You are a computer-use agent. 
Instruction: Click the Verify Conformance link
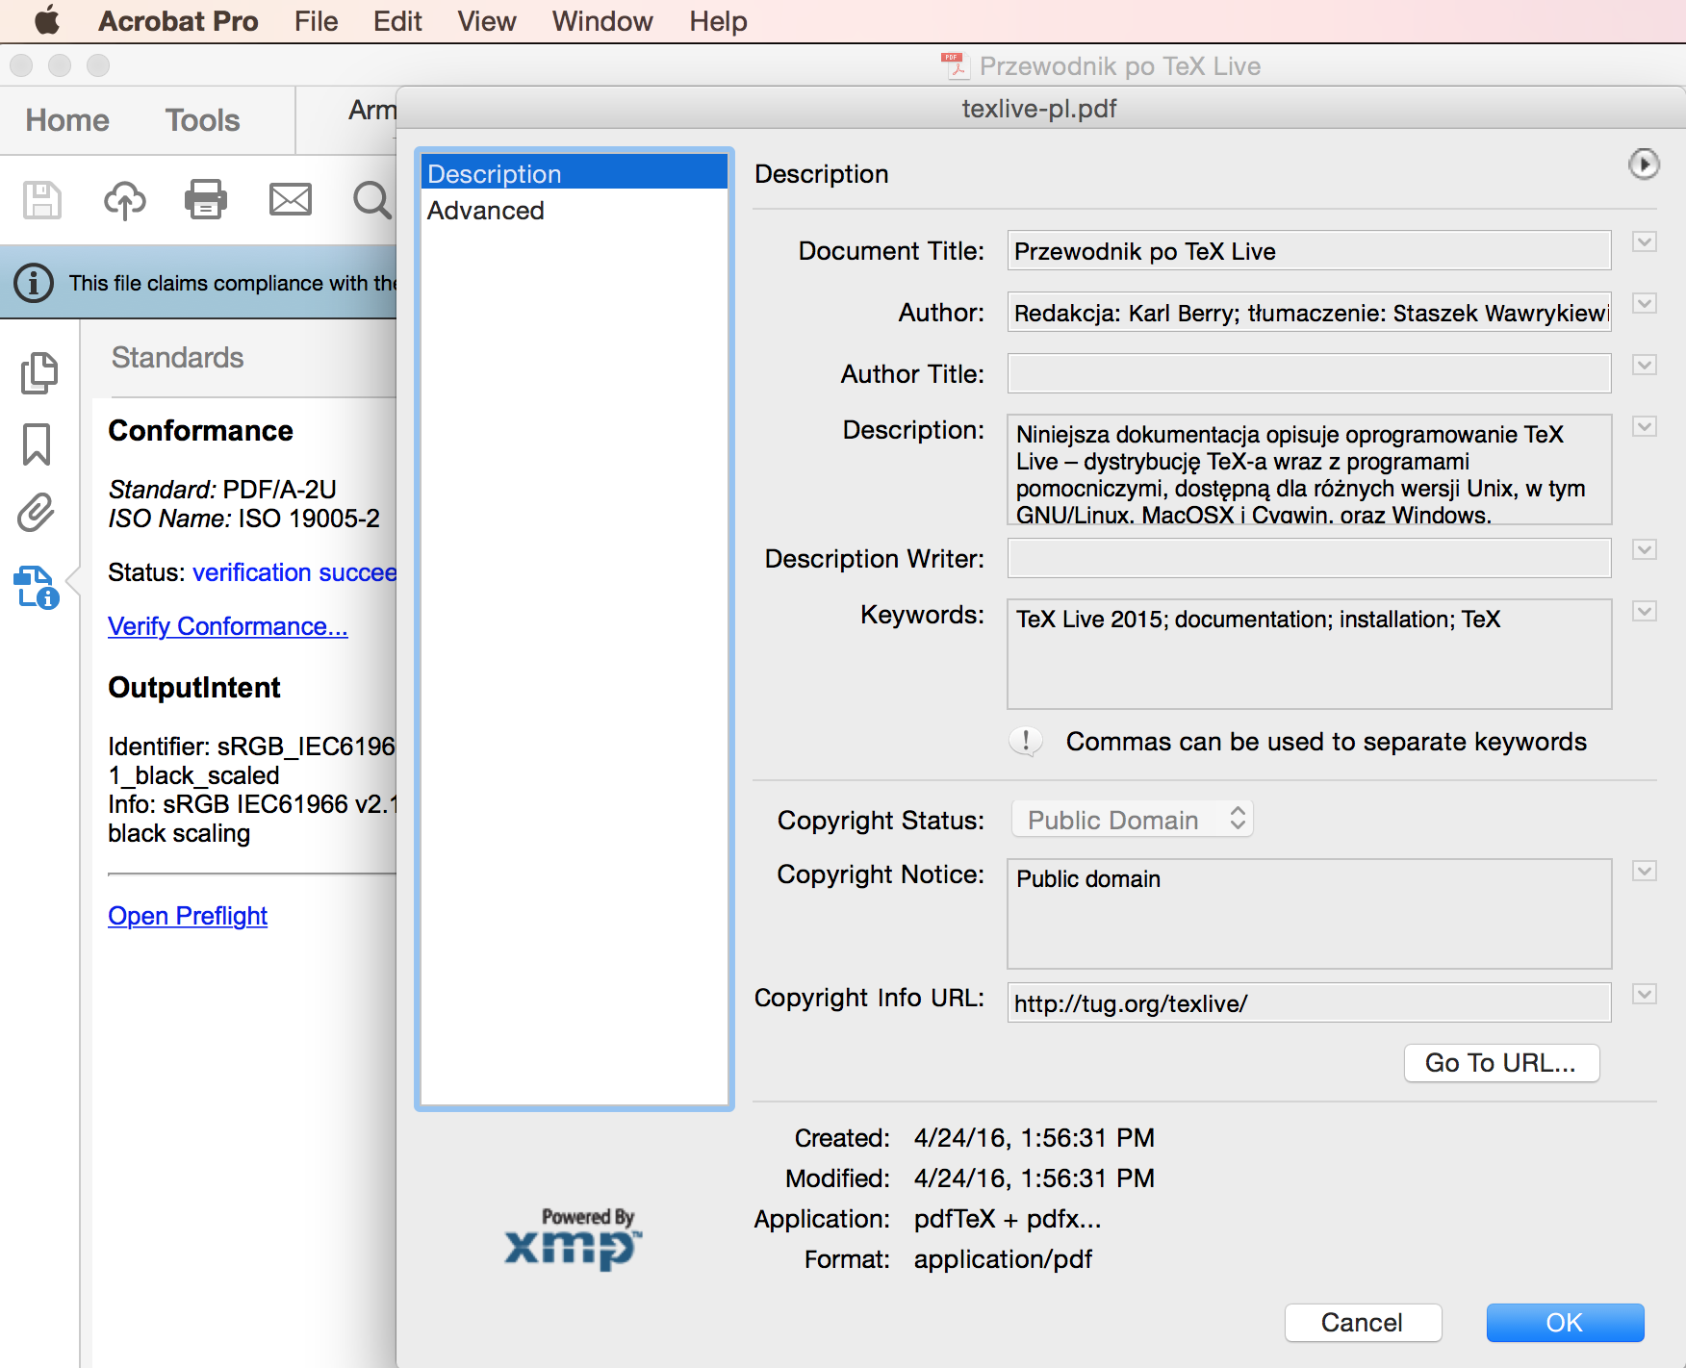click(x=227, y=626)
